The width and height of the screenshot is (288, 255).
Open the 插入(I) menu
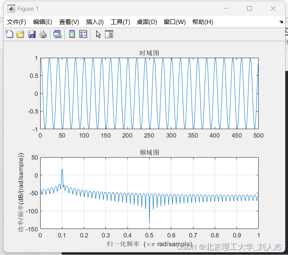95,22
